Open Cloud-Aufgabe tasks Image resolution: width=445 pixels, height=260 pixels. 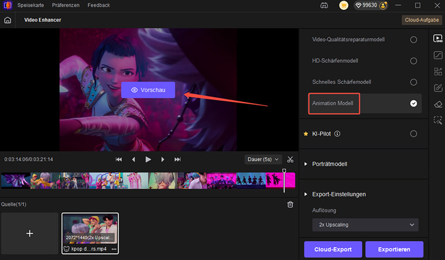click(x=422, y=20)
